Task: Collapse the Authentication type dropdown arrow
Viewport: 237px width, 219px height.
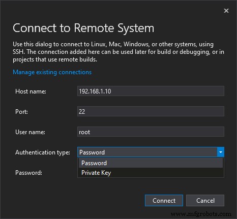Action: pos(221,152)
